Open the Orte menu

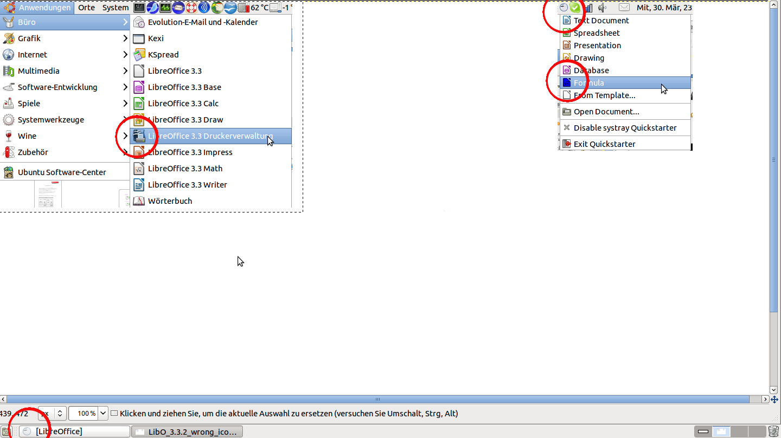point(86,8)
